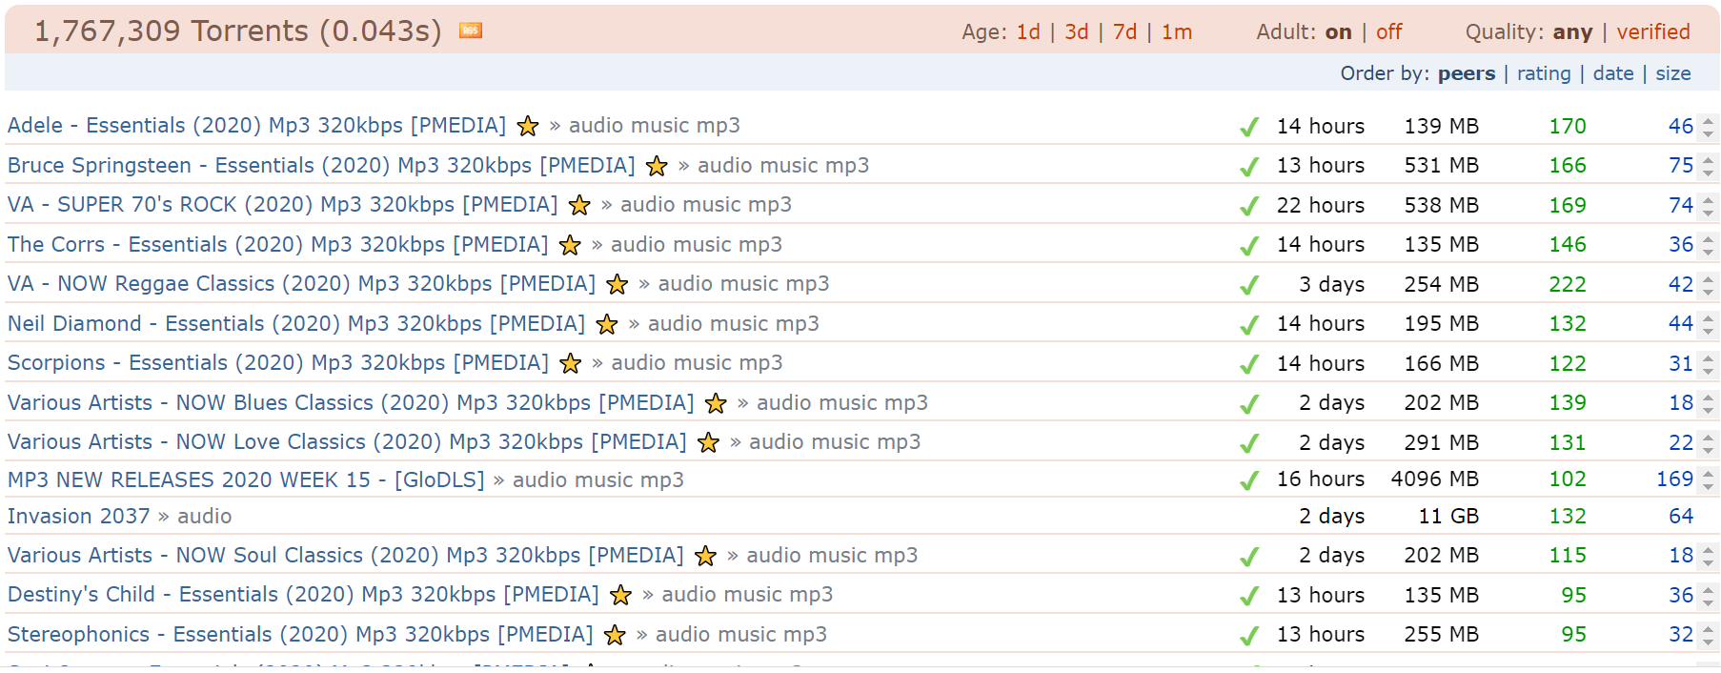Viewport: 1721px width, 673px height.
Task: Expand the arrows on the Adele Essentials row
Action: (1709, 127)
